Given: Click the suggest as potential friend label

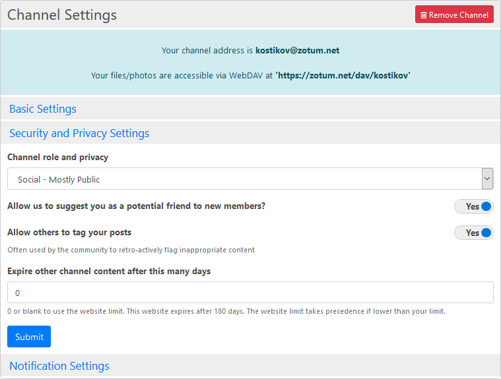Looking at the screenshot, I should tap(136, 206).
